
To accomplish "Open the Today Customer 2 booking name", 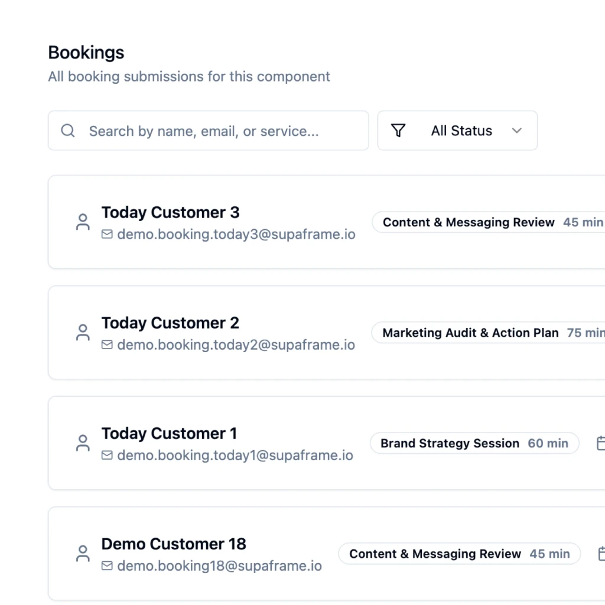I will tap(170, 323).
